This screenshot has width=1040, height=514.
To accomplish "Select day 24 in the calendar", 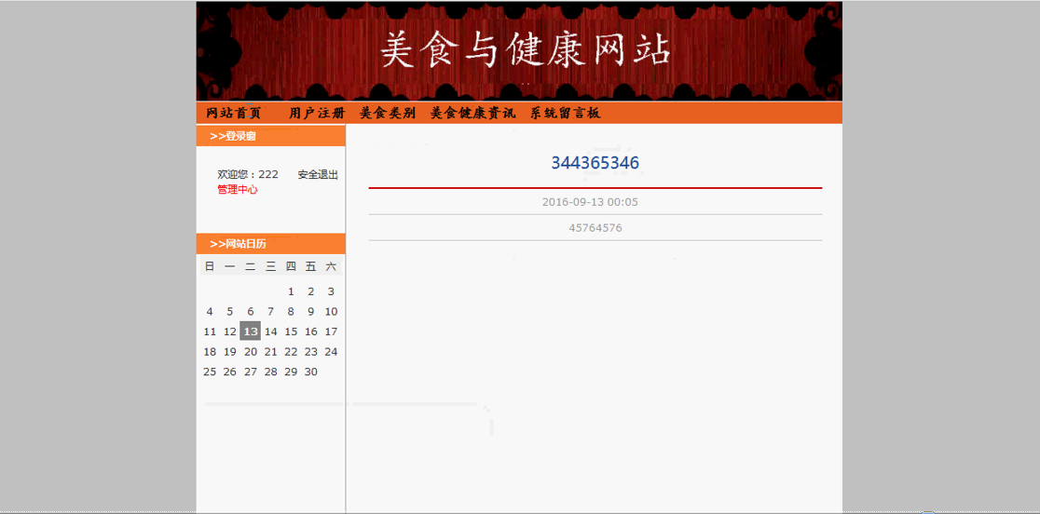I will click(x=331, y=352).
